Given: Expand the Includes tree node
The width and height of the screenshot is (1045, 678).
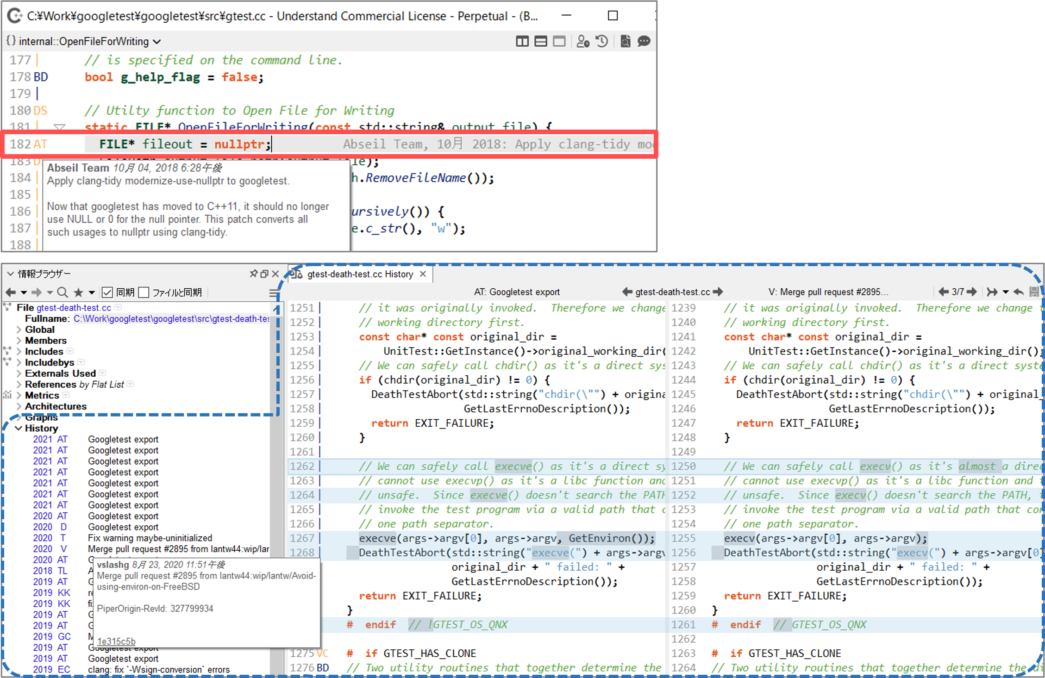Looking at the screenshot, I should pos(19,352).
